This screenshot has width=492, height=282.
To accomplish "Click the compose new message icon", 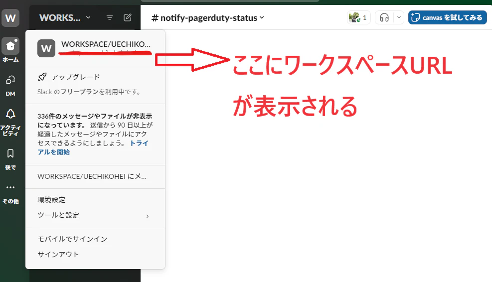I will 128,17.
